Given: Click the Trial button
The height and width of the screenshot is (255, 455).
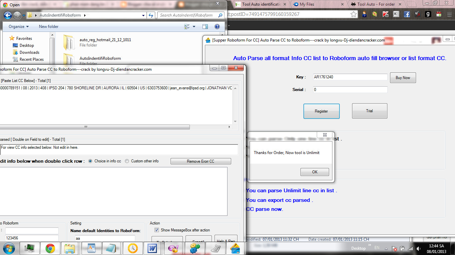Looking at the screenshot, I should 369,111.
